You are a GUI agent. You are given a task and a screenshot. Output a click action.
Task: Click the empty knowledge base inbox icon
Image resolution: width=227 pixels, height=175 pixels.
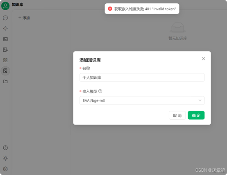[x=178, y=27]
